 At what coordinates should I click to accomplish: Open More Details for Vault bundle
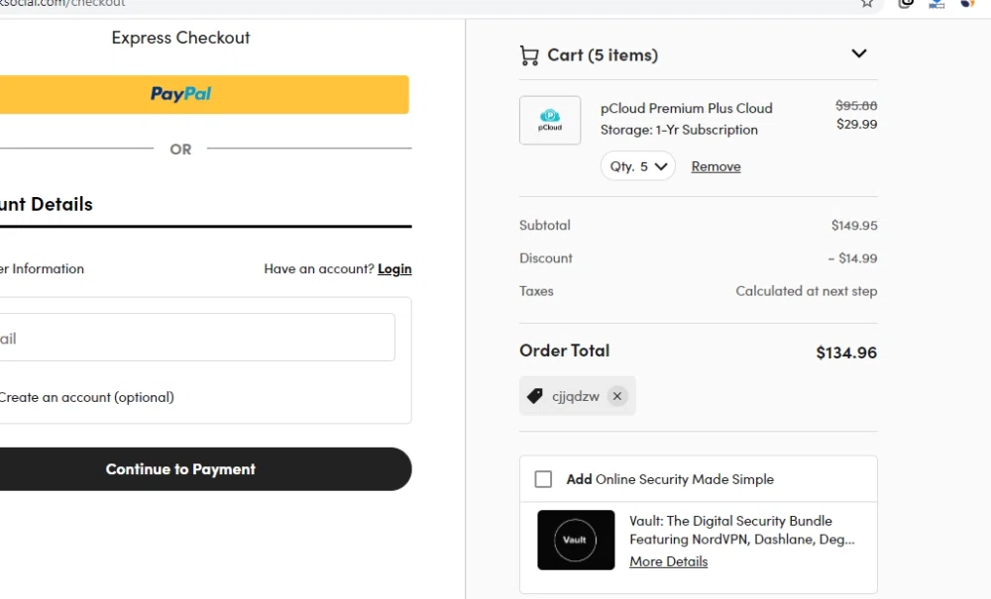pyautogui.click(x=668, y=561)
